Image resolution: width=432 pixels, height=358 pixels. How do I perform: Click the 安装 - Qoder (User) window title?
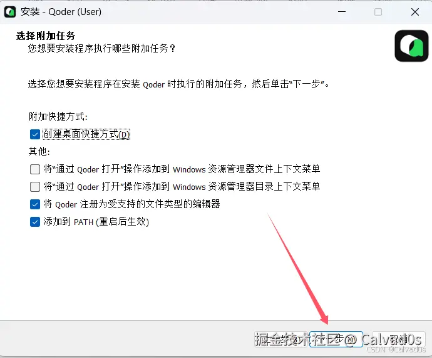coord(61,12)
